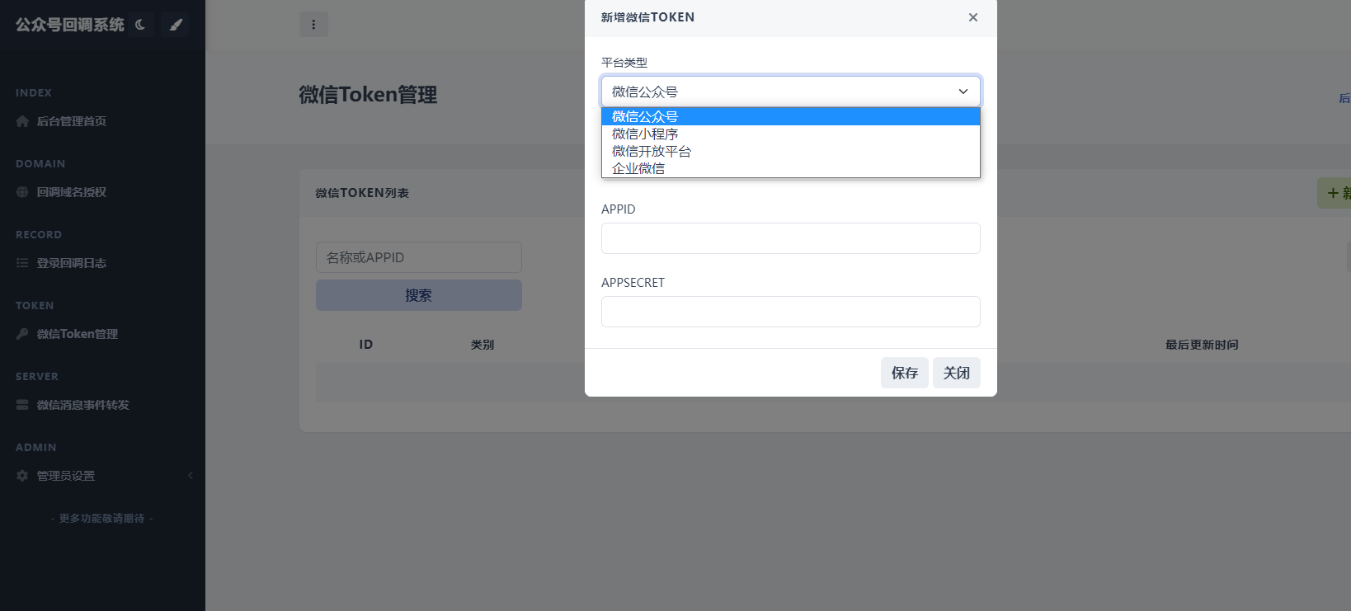Open 登录回调日志 sidebar item
The width and height of the screenshot is (1351, 611).
(x=71, y=263)
